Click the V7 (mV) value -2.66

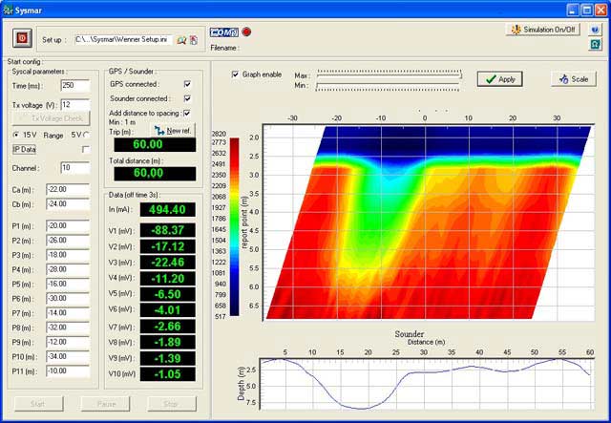(168, 327)
